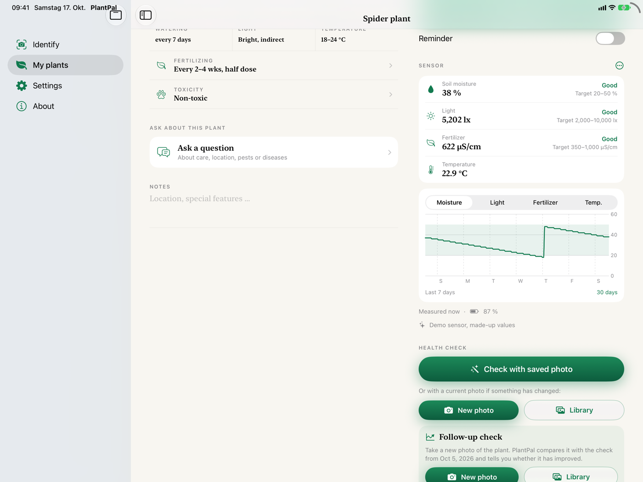Open Ask a question card
The image size is (643, 482).
point(274,152)
